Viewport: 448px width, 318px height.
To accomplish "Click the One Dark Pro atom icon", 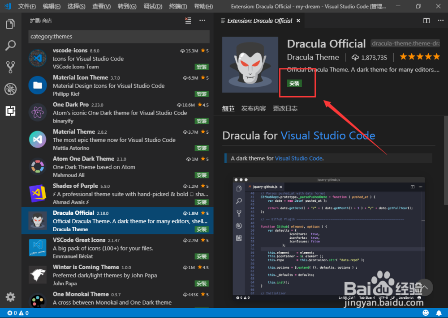I will (38, 112).
